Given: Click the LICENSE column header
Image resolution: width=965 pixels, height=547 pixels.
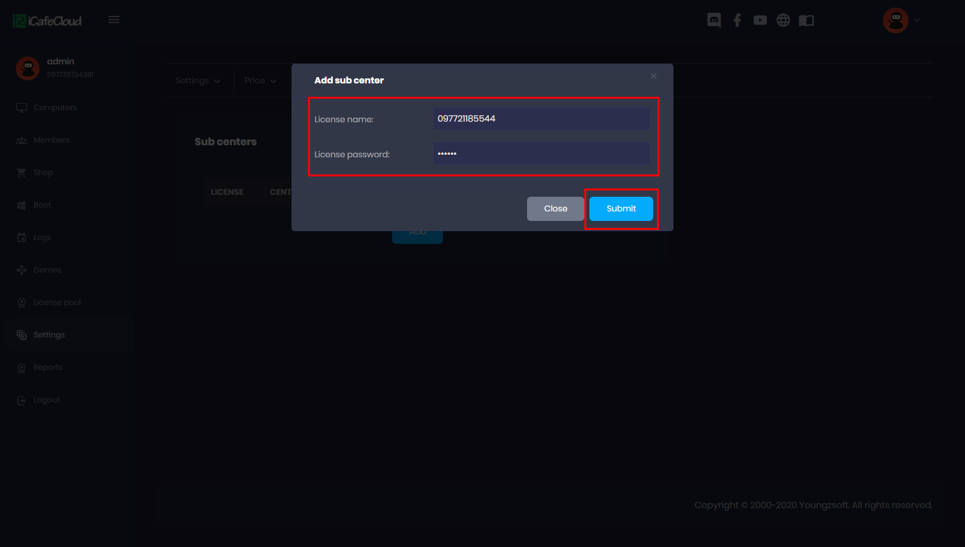Looking at the screenshot, I should (x=227, y=192).
